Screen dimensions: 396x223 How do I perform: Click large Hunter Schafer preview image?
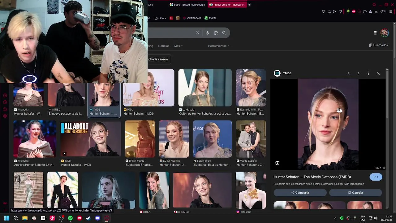point(328,124)
